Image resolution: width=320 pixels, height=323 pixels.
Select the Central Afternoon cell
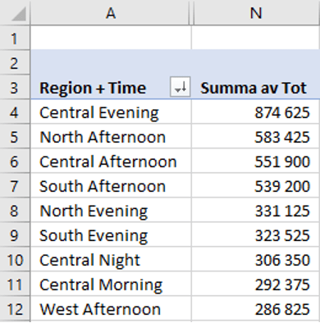[x=111, y=161]
